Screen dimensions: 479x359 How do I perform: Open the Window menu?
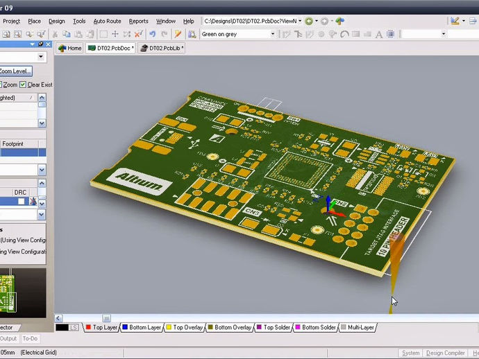tap(166, 21)
